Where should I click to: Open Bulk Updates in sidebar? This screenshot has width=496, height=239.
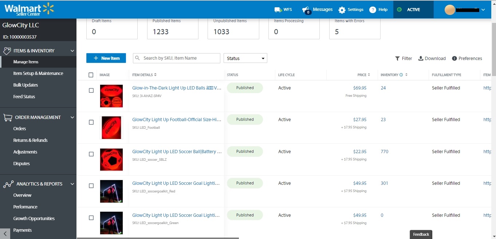point(25,85)
